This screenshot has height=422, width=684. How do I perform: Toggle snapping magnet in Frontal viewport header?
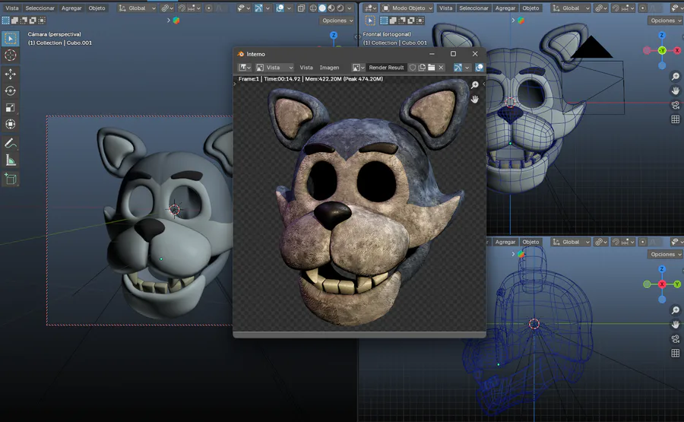(617, 8)
